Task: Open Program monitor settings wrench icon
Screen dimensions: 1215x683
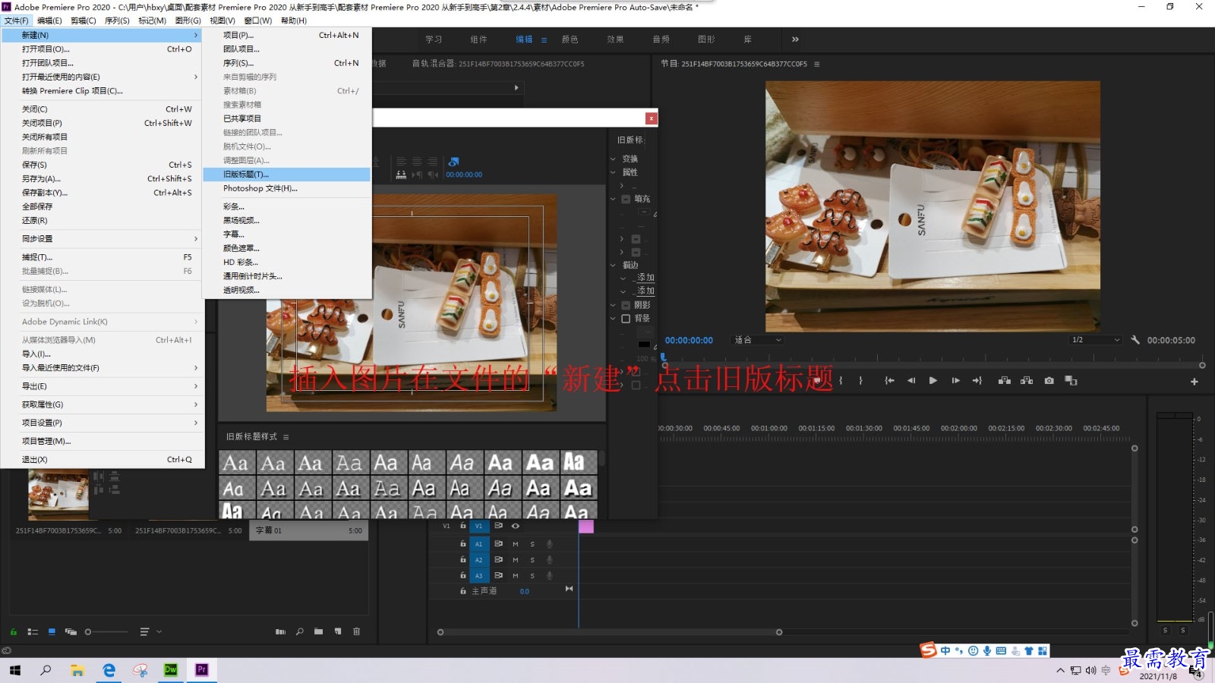Action: pyautogui.click(x=1135, y=340)
